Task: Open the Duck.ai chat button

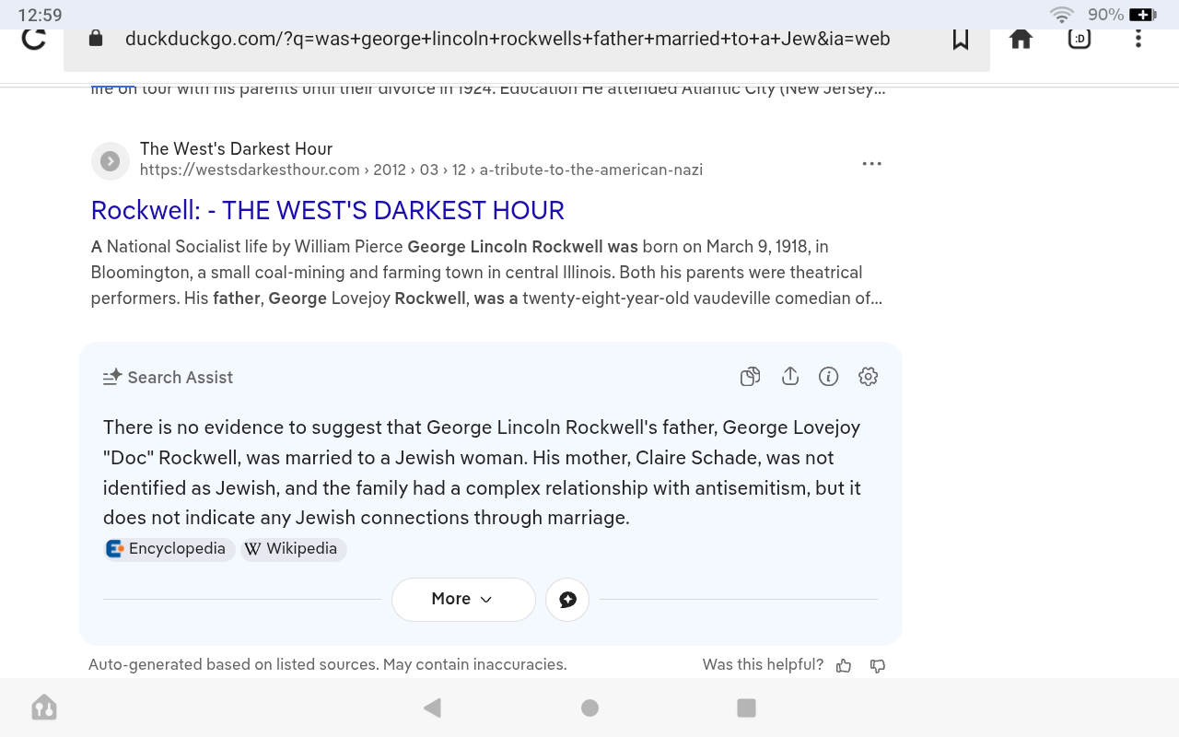Action: coord(567,600)
